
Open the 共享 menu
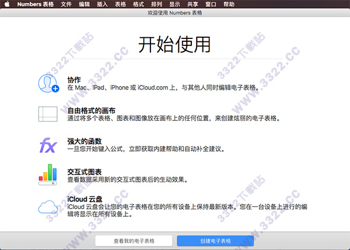(192, 4)
